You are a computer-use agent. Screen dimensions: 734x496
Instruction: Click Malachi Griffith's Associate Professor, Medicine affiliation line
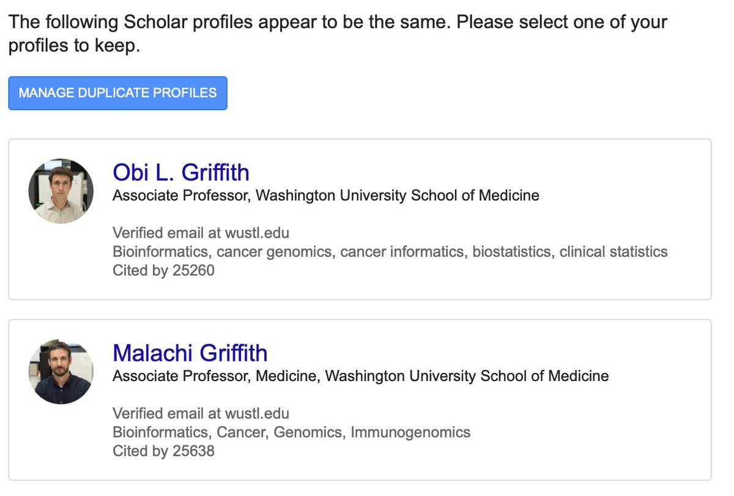[x=361, y=376]
